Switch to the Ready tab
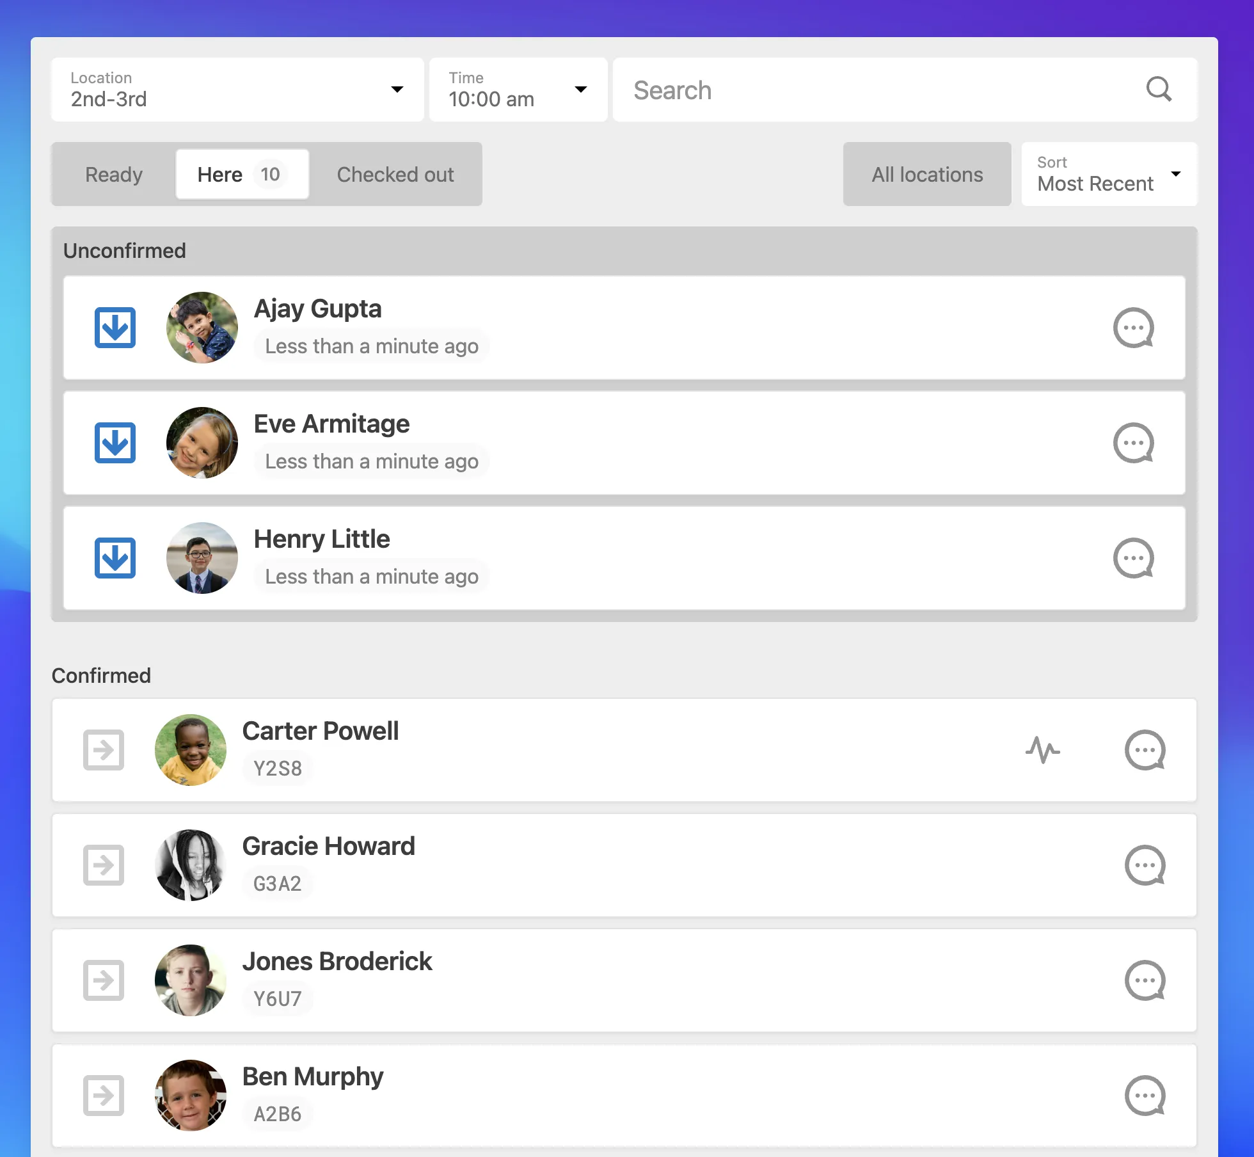 [114, 174]
